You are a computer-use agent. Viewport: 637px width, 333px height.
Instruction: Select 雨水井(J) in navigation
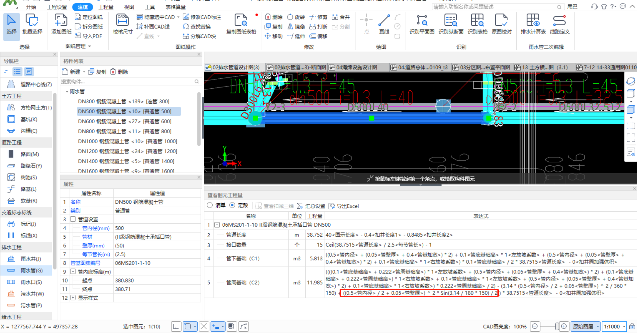click(x=26, y=259)
